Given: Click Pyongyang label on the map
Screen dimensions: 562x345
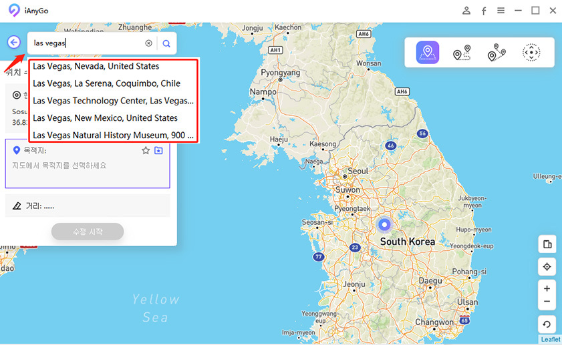Looking at the screenshot, I should (x=280, y=72).
